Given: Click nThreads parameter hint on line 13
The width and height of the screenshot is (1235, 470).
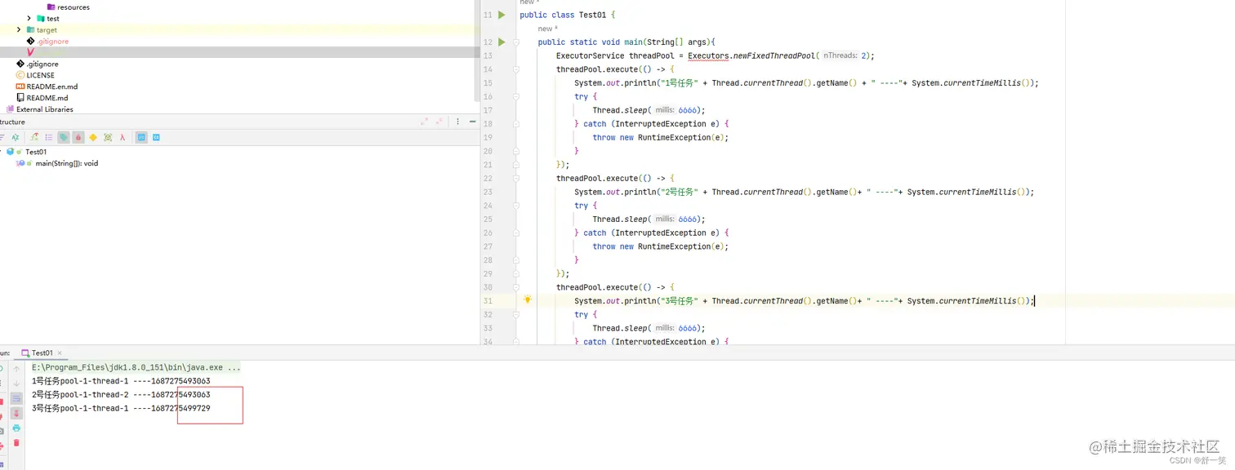Looking at the screenshot, I should 840,55.
